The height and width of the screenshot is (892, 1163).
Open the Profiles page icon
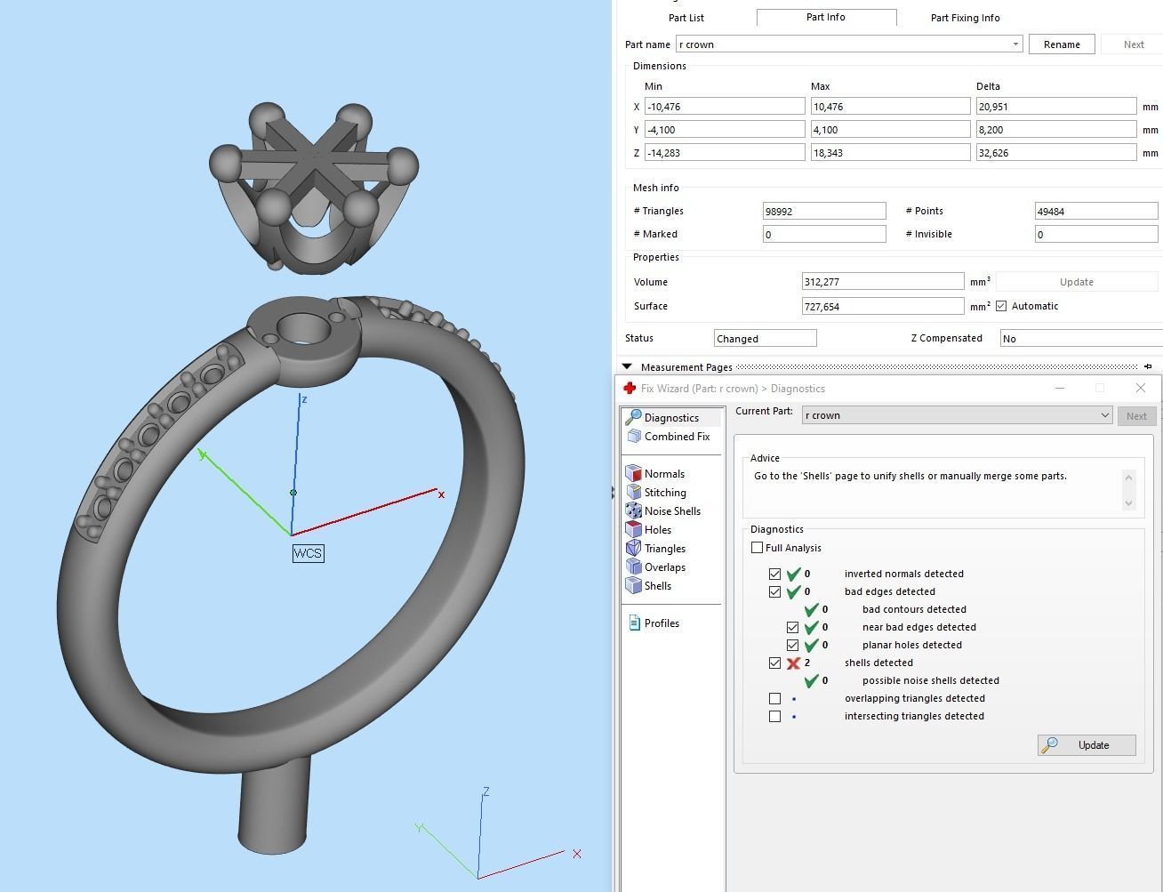634,623
